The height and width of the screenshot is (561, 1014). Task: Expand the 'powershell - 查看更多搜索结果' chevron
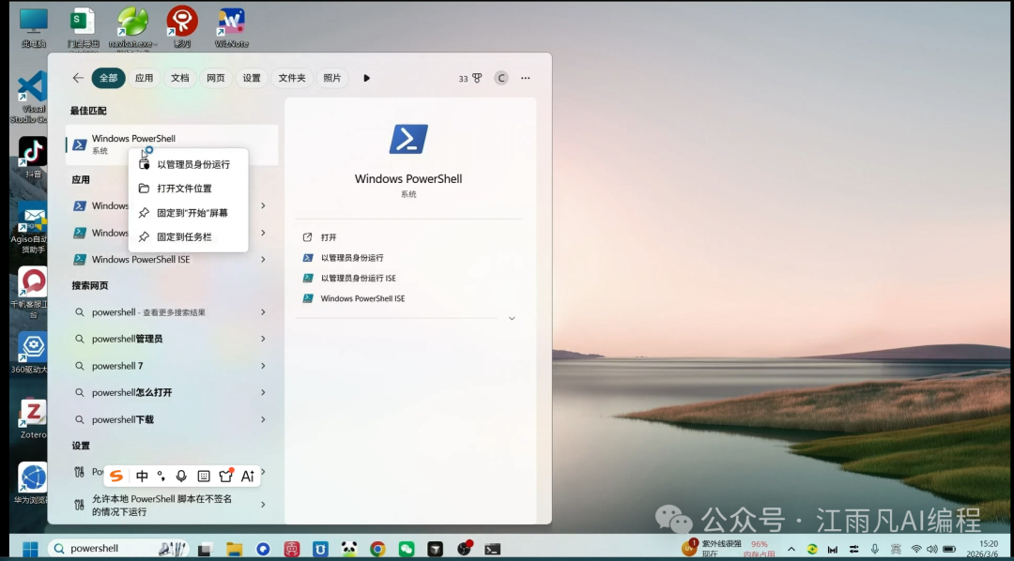(x=263, y=312)
